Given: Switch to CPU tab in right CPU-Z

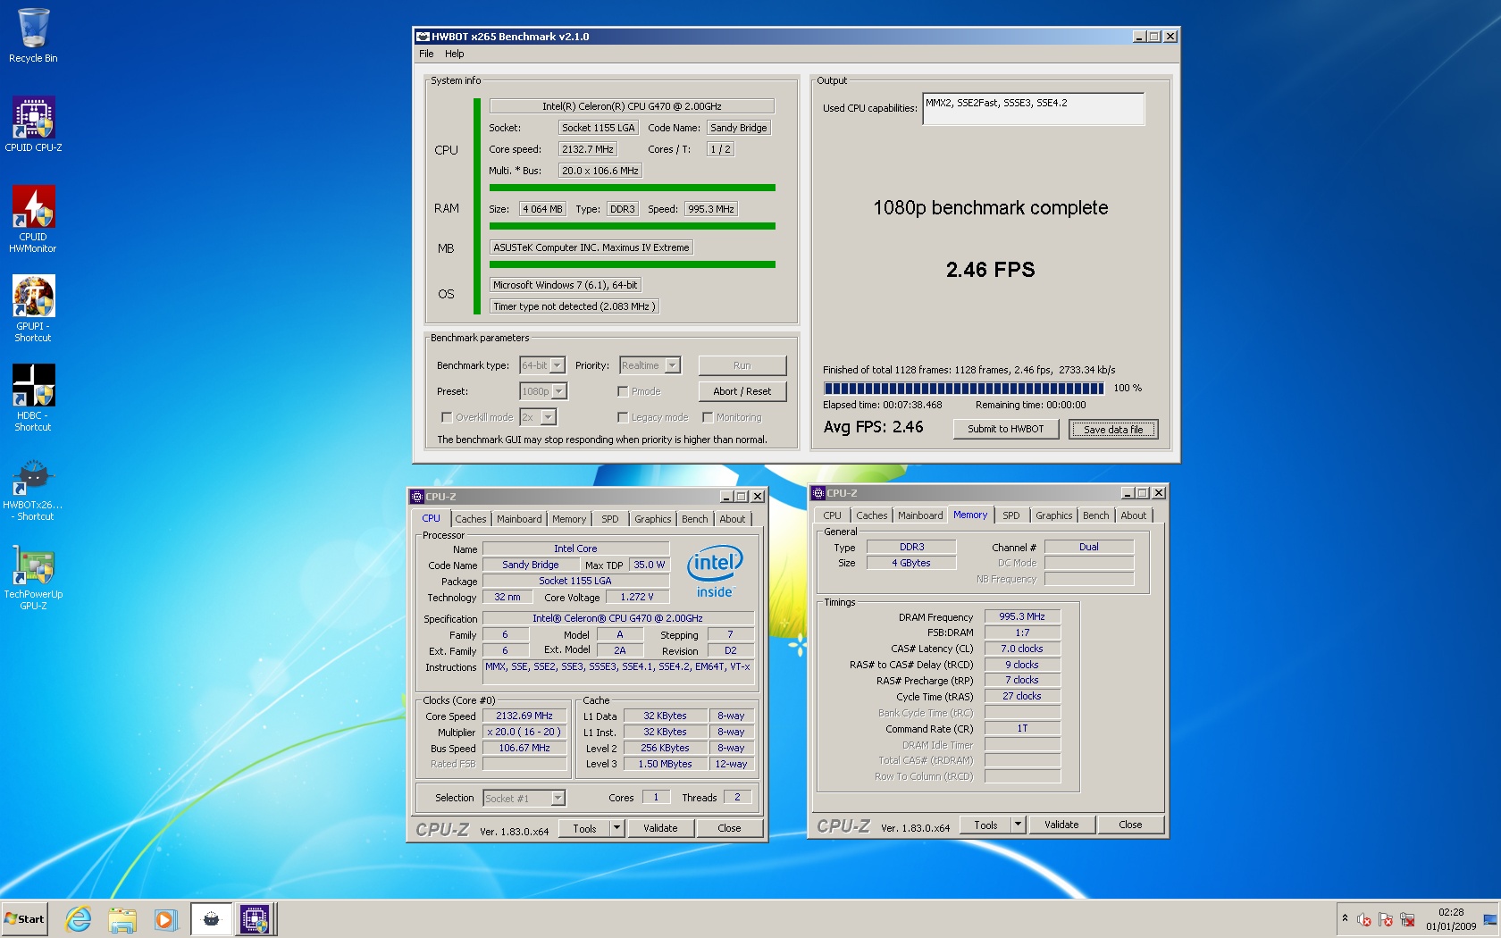Looking at the screenshot, I should coord(832,515).
